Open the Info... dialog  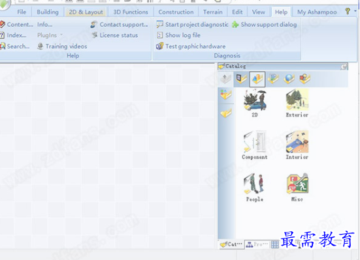45,24
